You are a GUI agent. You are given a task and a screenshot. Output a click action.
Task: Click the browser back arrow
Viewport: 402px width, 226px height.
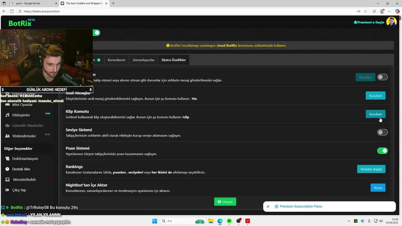tap(4, 11)
